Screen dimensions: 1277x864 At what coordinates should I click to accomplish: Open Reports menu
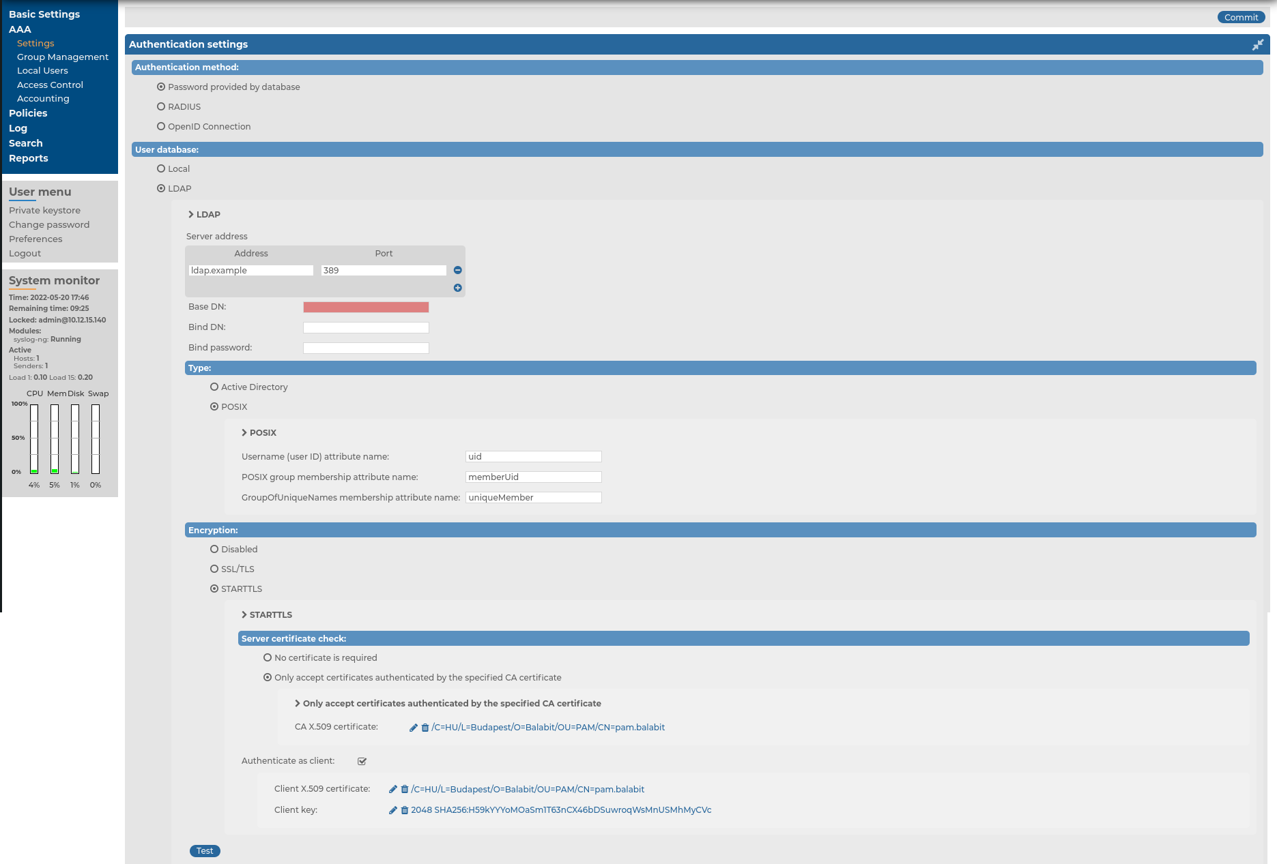pos(28,158)
